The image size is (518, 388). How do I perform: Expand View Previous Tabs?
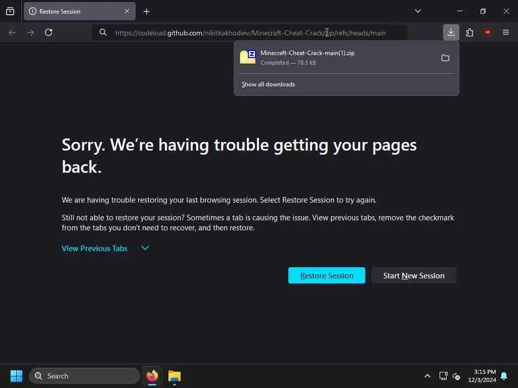[95, 249]
